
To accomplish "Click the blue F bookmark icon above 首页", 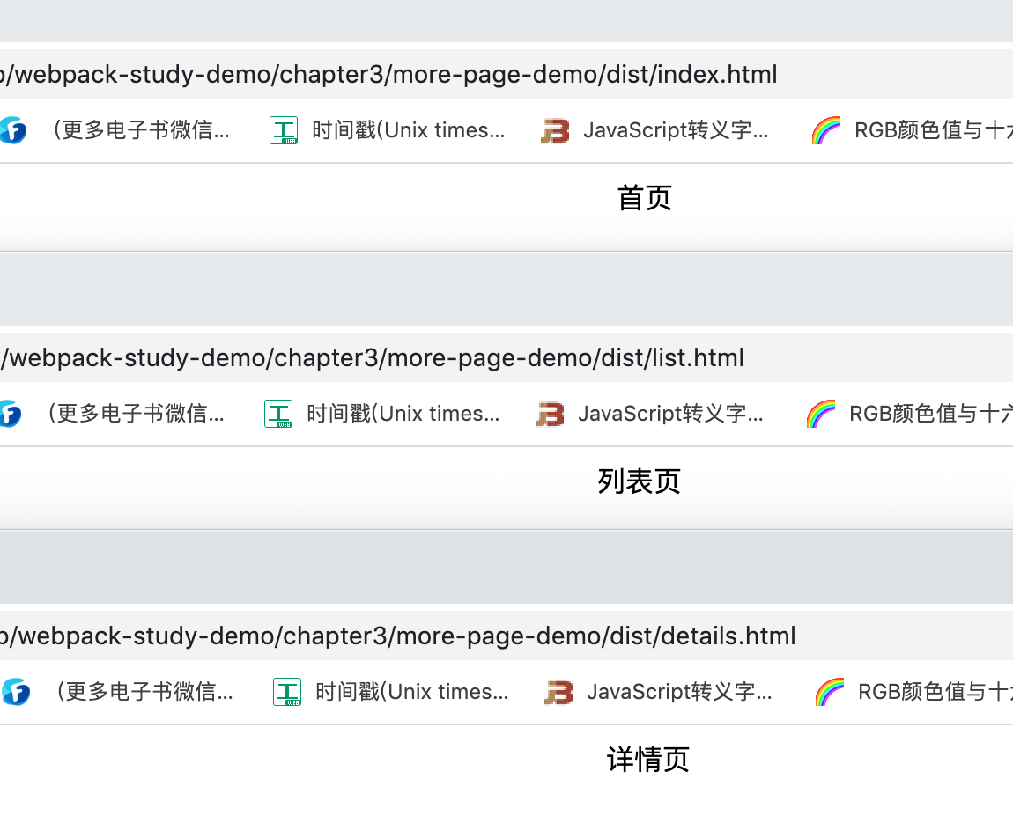I will tap(13, 131).
